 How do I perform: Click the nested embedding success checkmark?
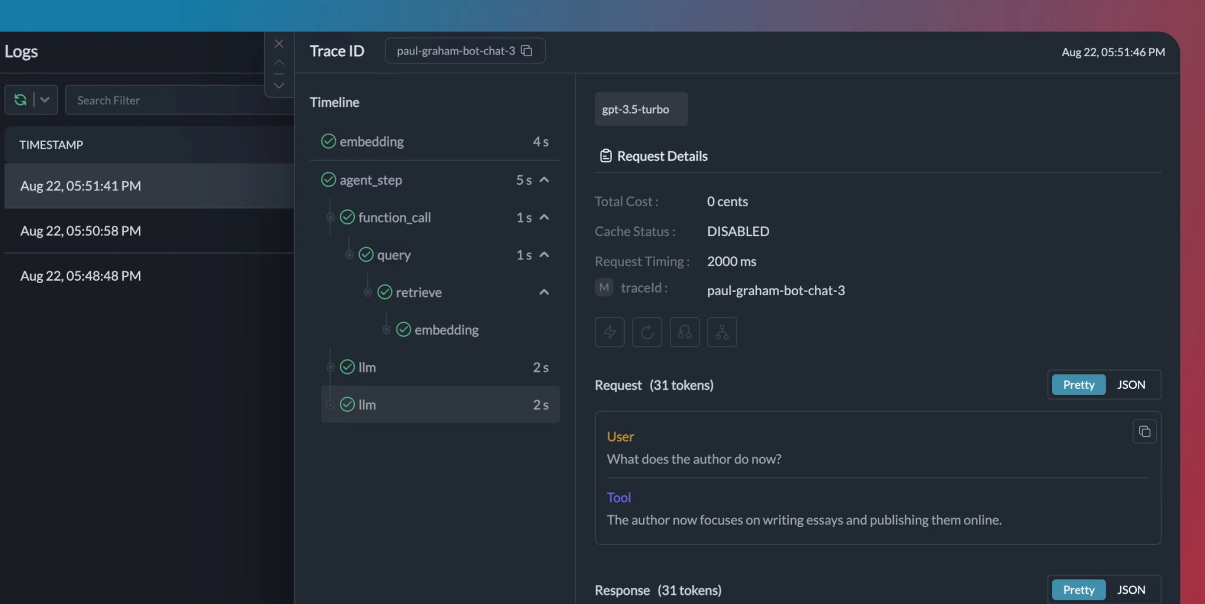point(404,329)
